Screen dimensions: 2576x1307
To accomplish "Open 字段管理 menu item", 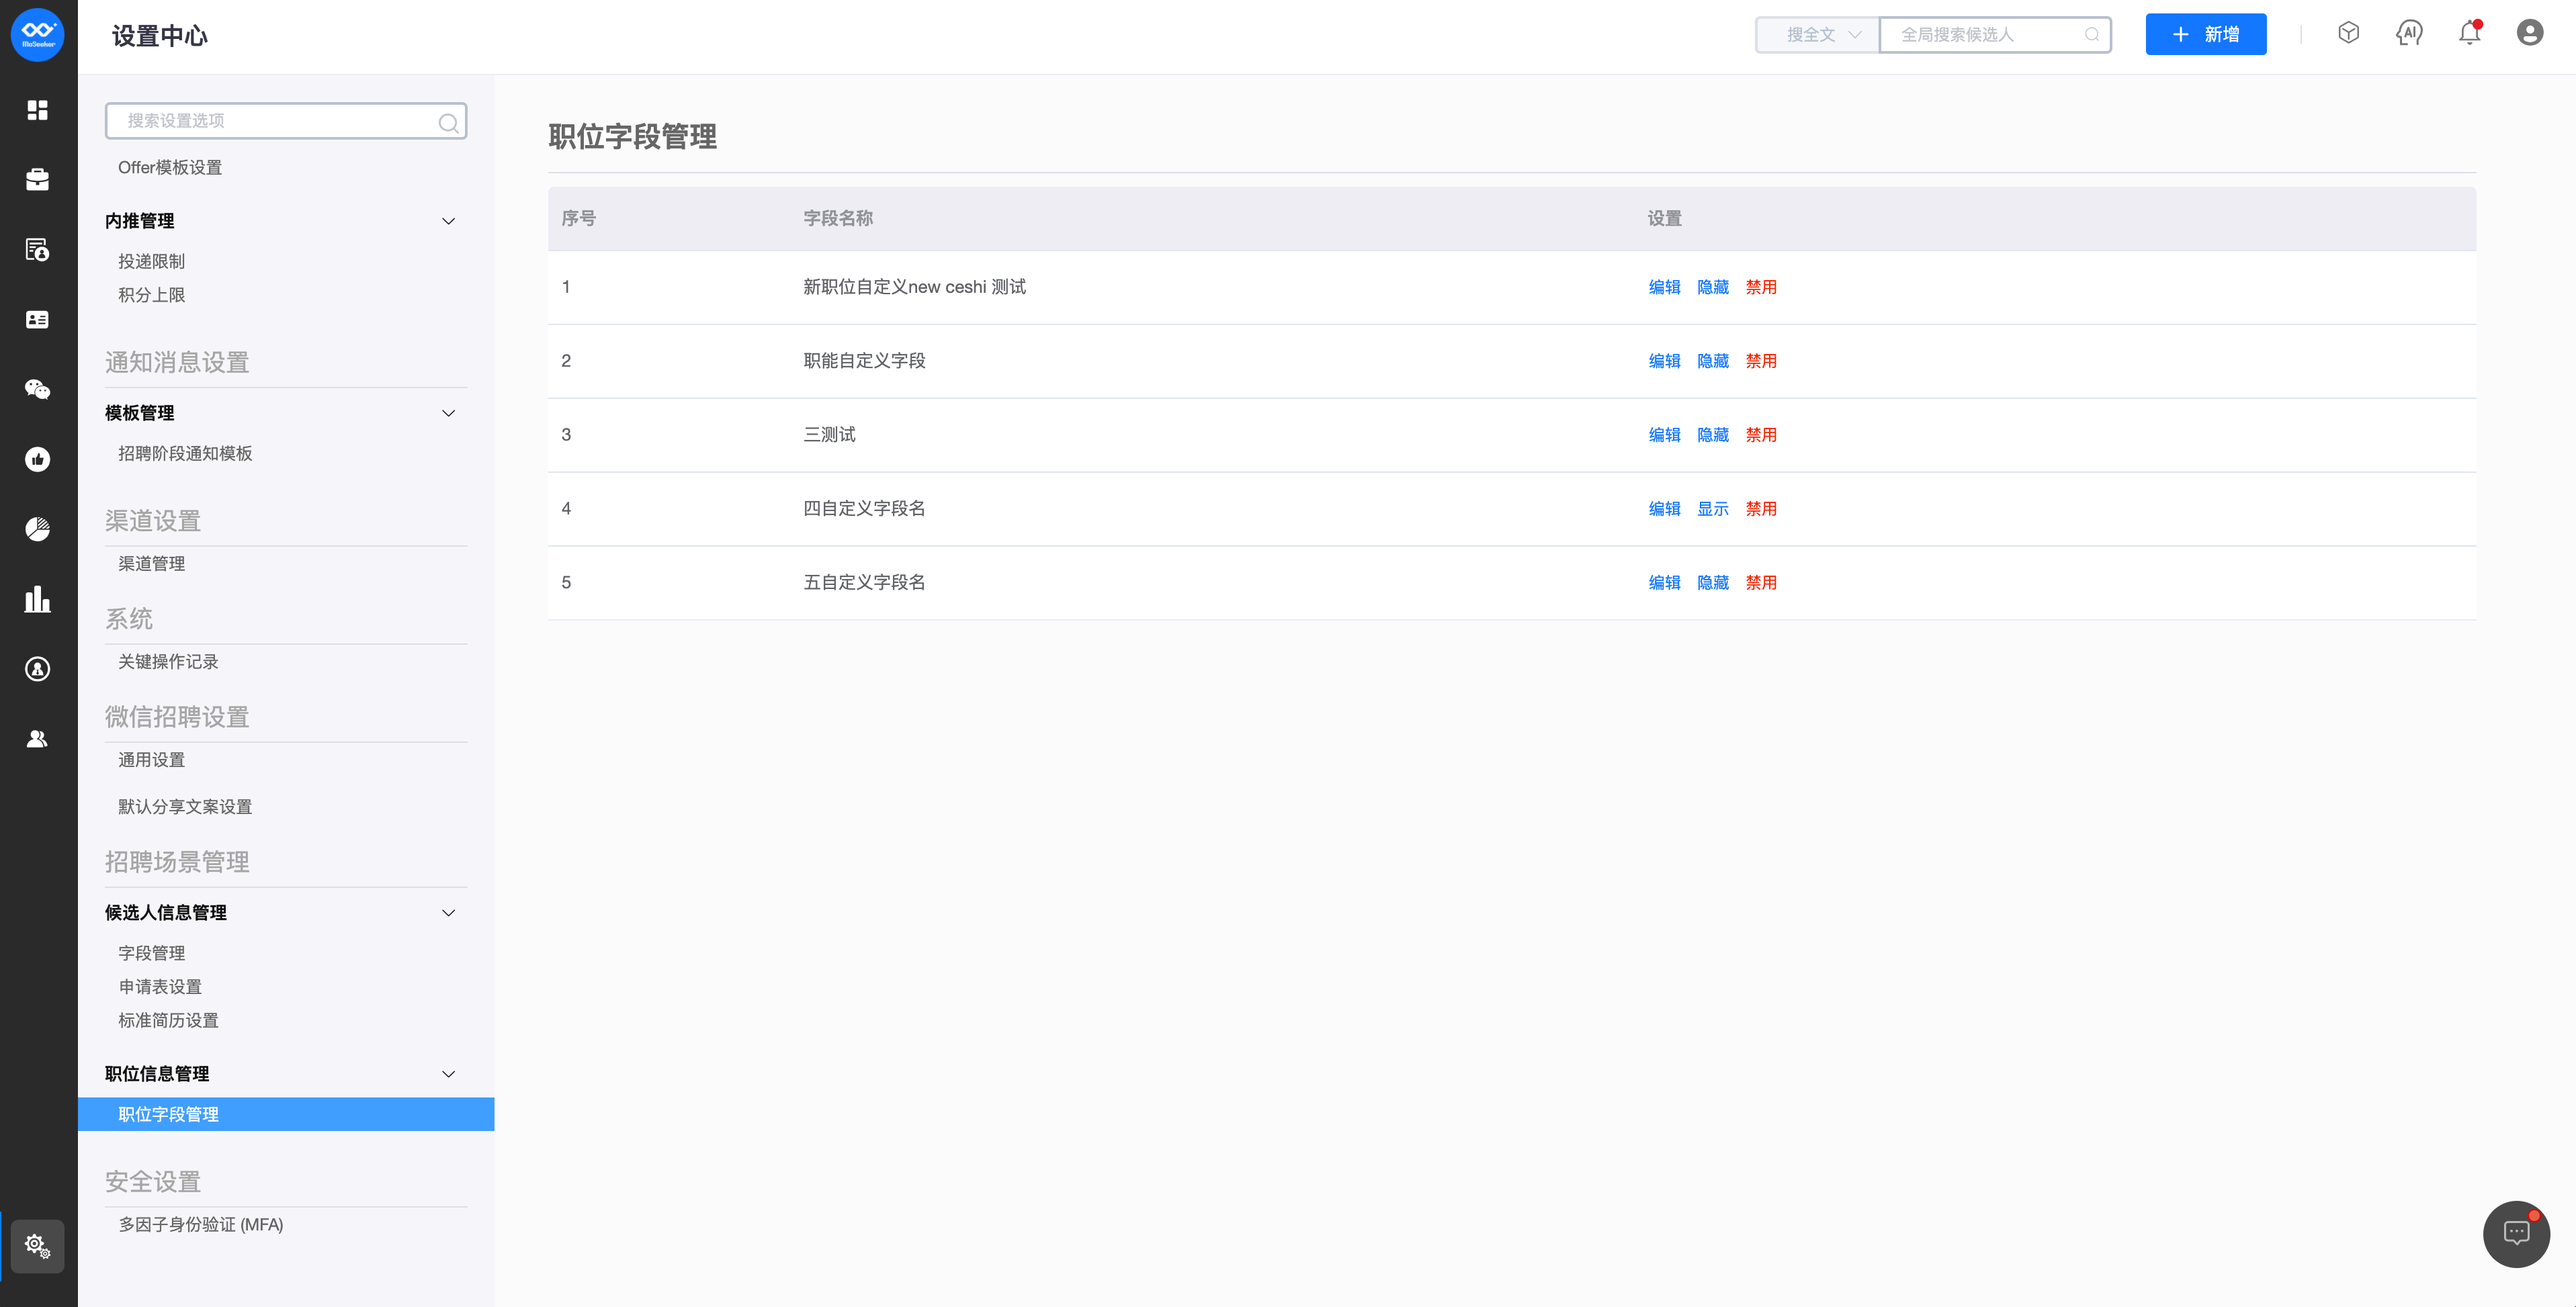I will click(x=151, y=954).
